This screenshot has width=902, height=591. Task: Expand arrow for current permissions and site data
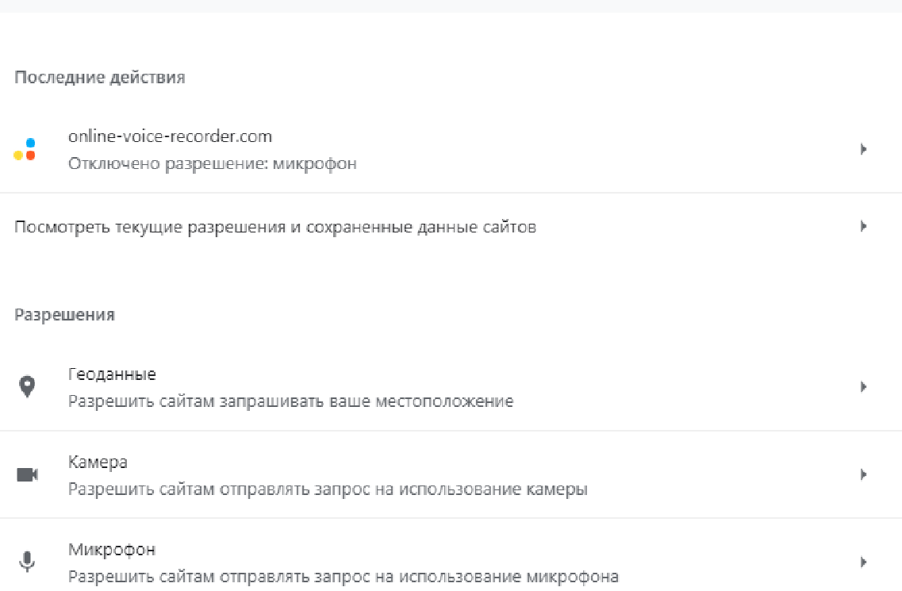tap(863, 227)
